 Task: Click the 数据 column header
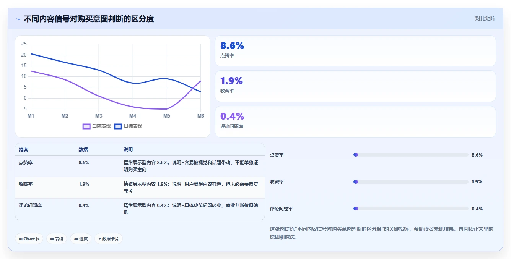click(83, 150)
